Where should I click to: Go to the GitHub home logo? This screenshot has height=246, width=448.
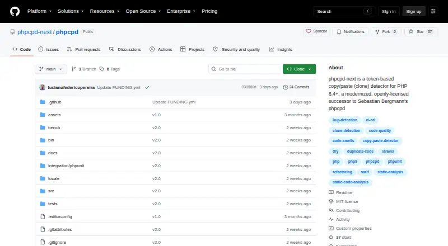point(15,11)
